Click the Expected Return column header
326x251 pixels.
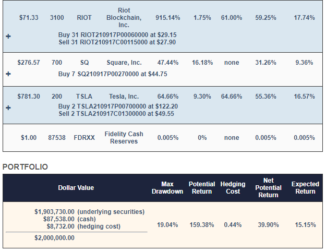(305, 188)
